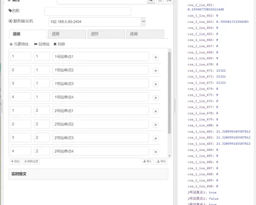Edit the name field 2号站单点3

click(101, 138)
